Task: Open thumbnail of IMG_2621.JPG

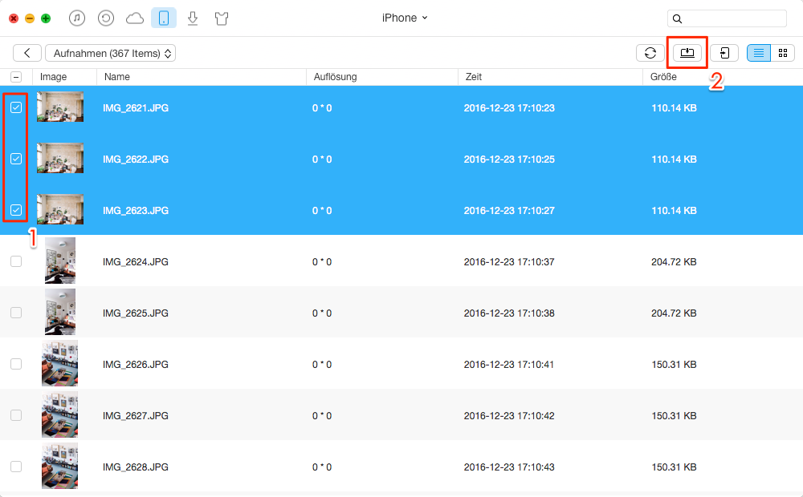Action: click(x=60, y=107)
